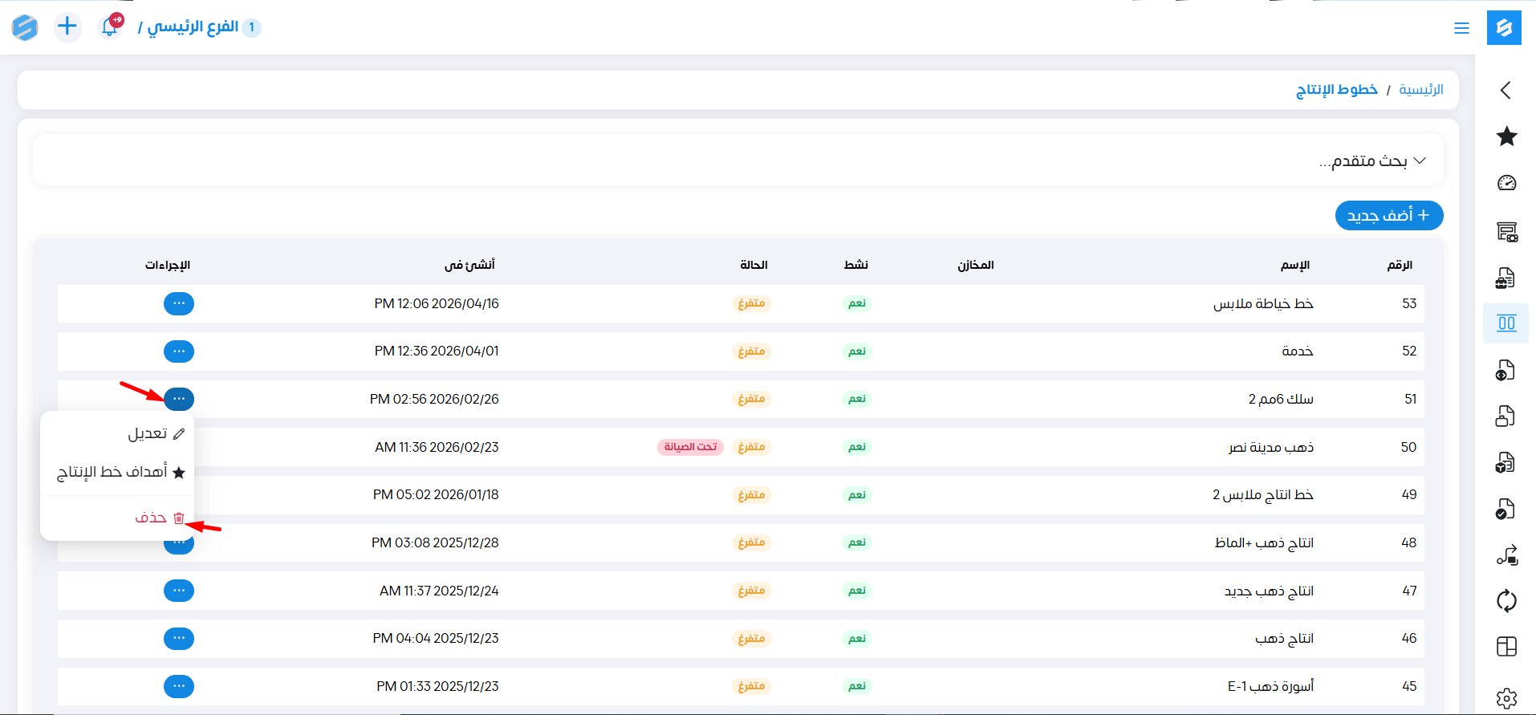Toggle the hamburger menu in header

[x=1461, y=28]
